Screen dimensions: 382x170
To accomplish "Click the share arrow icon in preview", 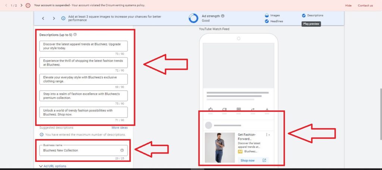I will pyautogui.click(x=253, y=110).
